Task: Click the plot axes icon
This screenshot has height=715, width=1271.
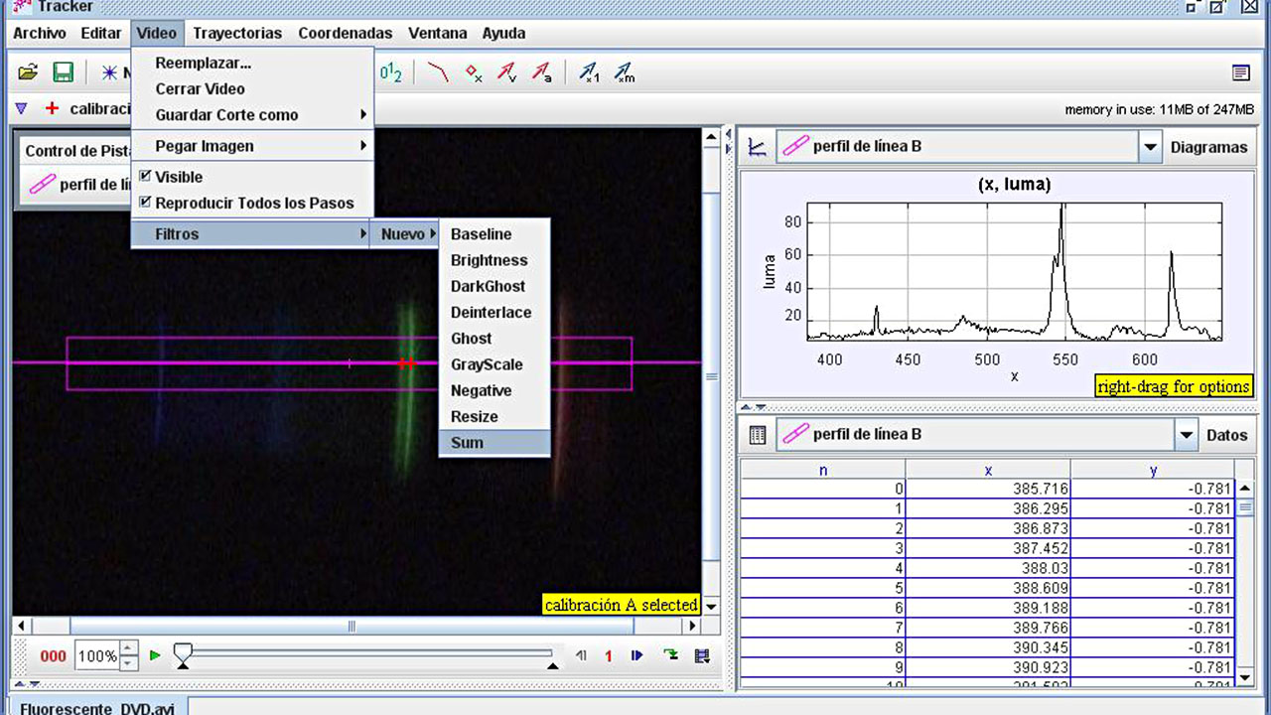Action: click(757, 147)
